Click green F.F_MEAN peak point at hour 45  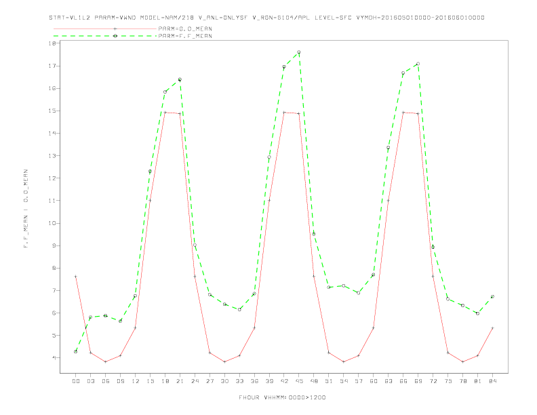click(x=298, y=52)
